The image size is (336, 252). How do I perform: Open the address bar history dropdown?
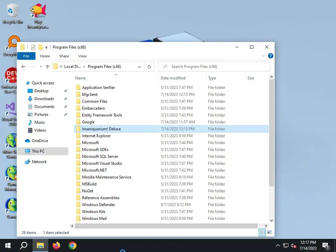[139, 67]
